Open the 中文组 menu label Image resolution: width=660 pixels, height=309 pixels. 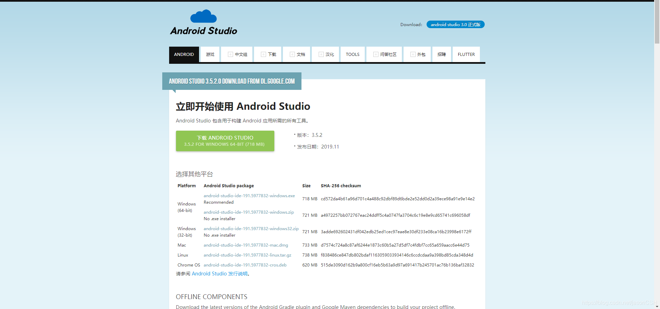[x=241, y=55]
